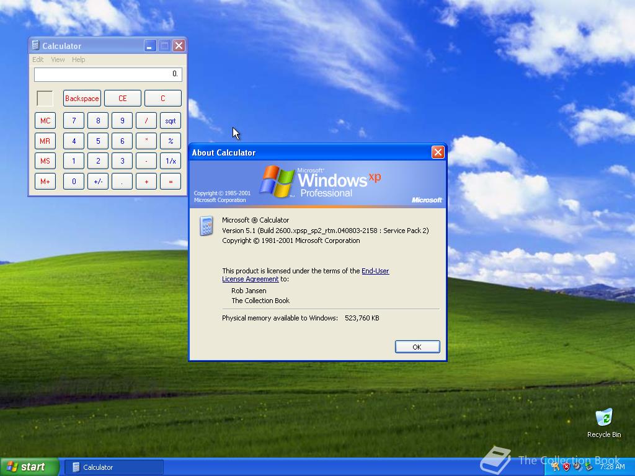Open the Help menu in Calculator

pos(79,59)
